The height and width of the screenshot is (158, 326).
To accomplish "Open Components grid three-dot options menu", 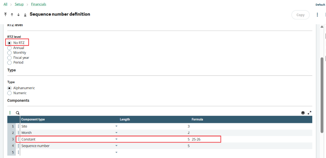I will point(10,113).
